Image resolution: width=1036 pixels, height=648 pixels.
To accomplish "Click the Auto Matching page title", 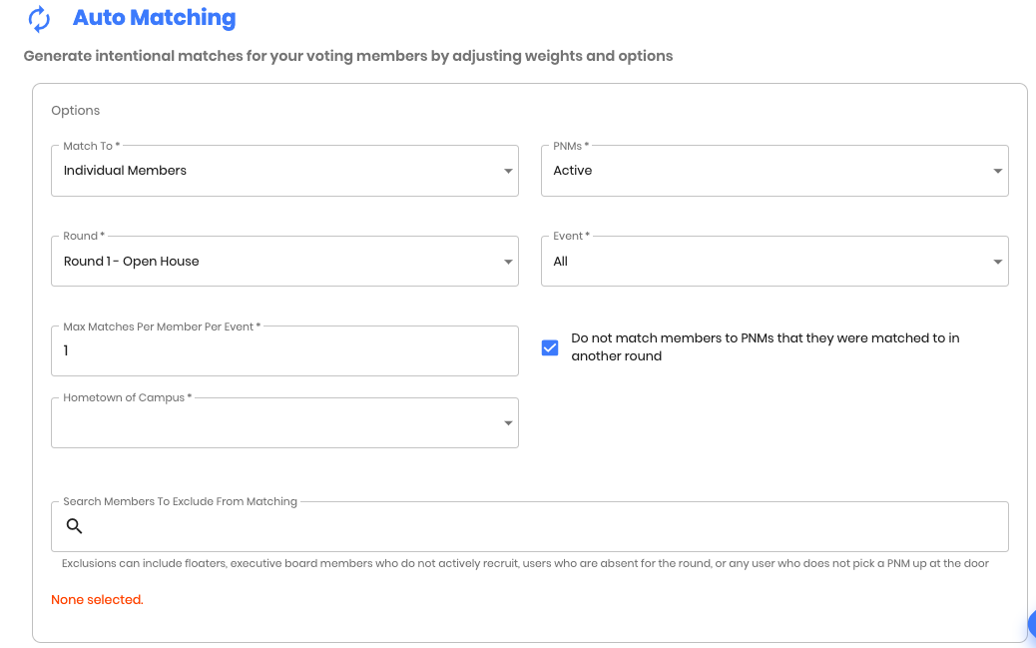I will tap(154, 18).
